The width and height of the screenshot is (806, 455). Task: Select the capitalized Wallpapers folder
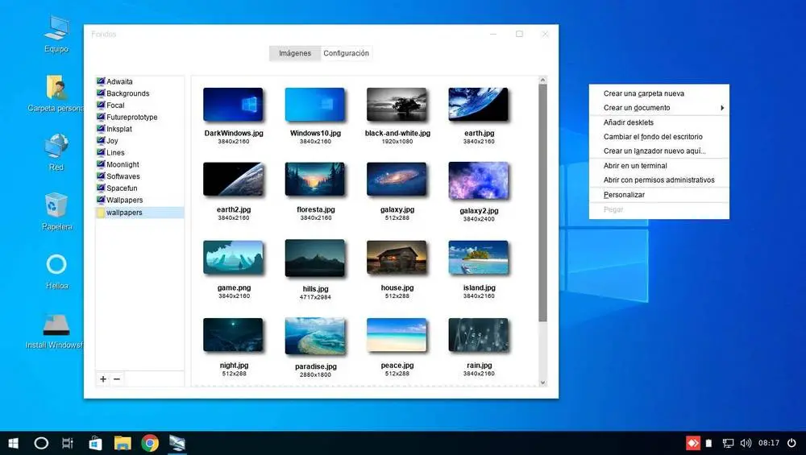[139, 200]
